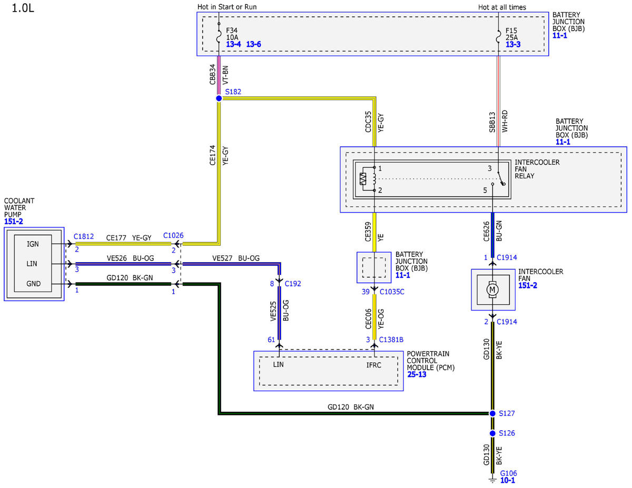Viewport: 632px width, 488px height.
Task: Open the 13-6 page reference link
Action: point(254,45)
